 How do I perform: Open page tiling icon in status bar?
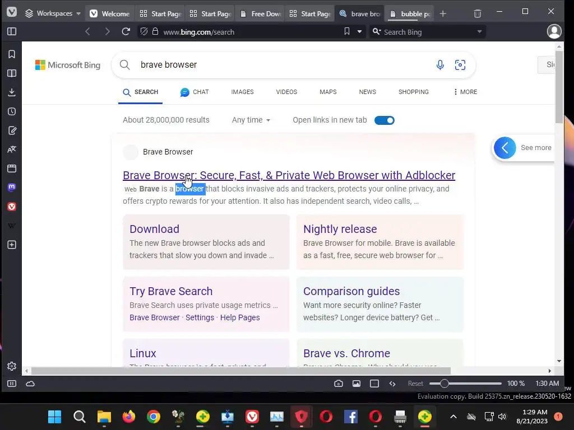coord(374,384)
